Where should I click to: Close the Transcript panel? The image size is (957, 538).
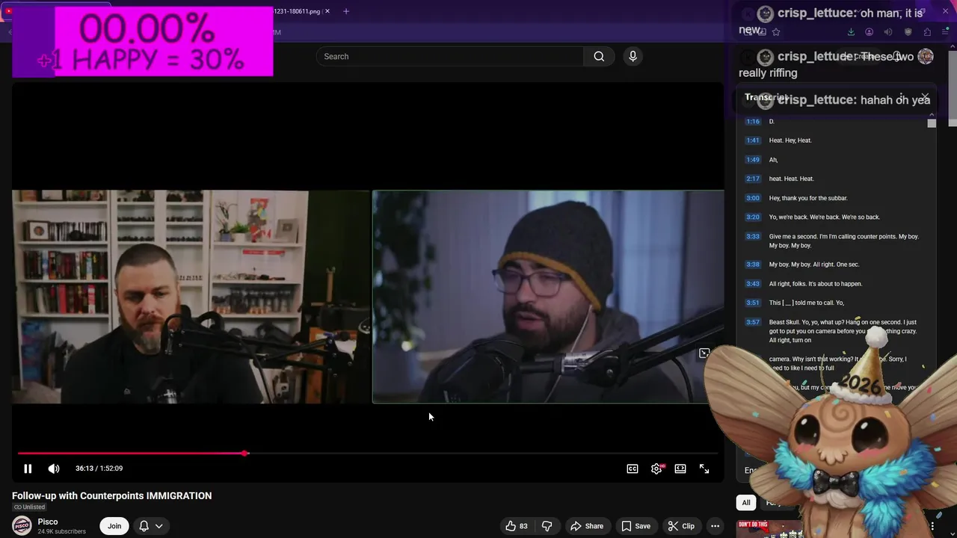click(925, 98)
